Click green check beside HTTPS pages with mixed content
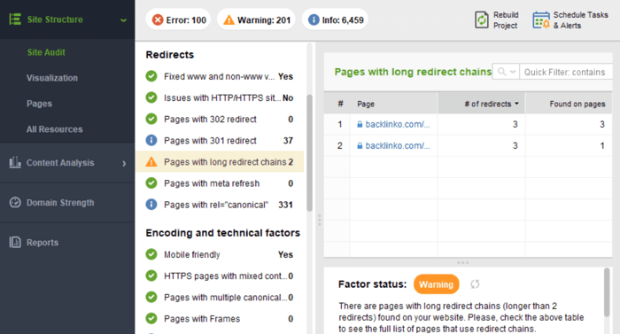Viewport: 620px width, 334px height. (151, 276)
